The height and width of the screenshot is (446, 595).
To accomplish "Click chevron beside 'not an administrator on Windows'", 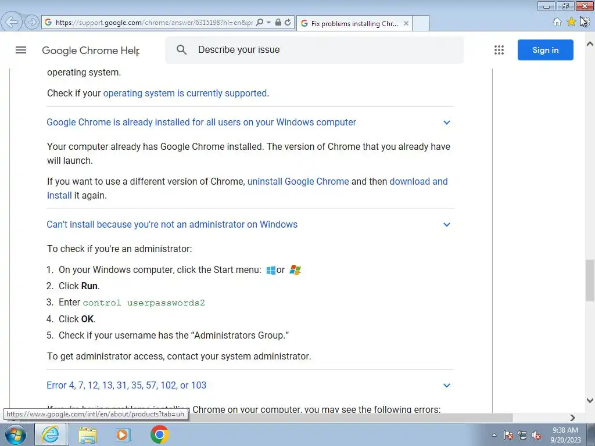I will [447, 225].
